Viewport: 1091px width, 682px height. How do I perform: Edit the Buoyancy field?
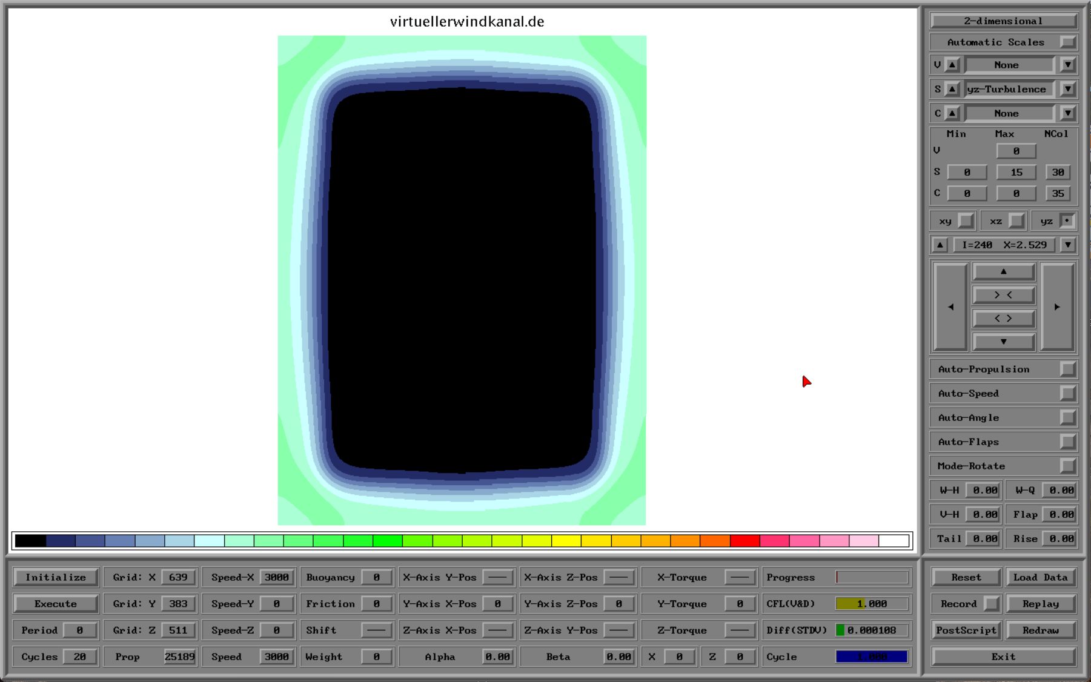[376, 577]
